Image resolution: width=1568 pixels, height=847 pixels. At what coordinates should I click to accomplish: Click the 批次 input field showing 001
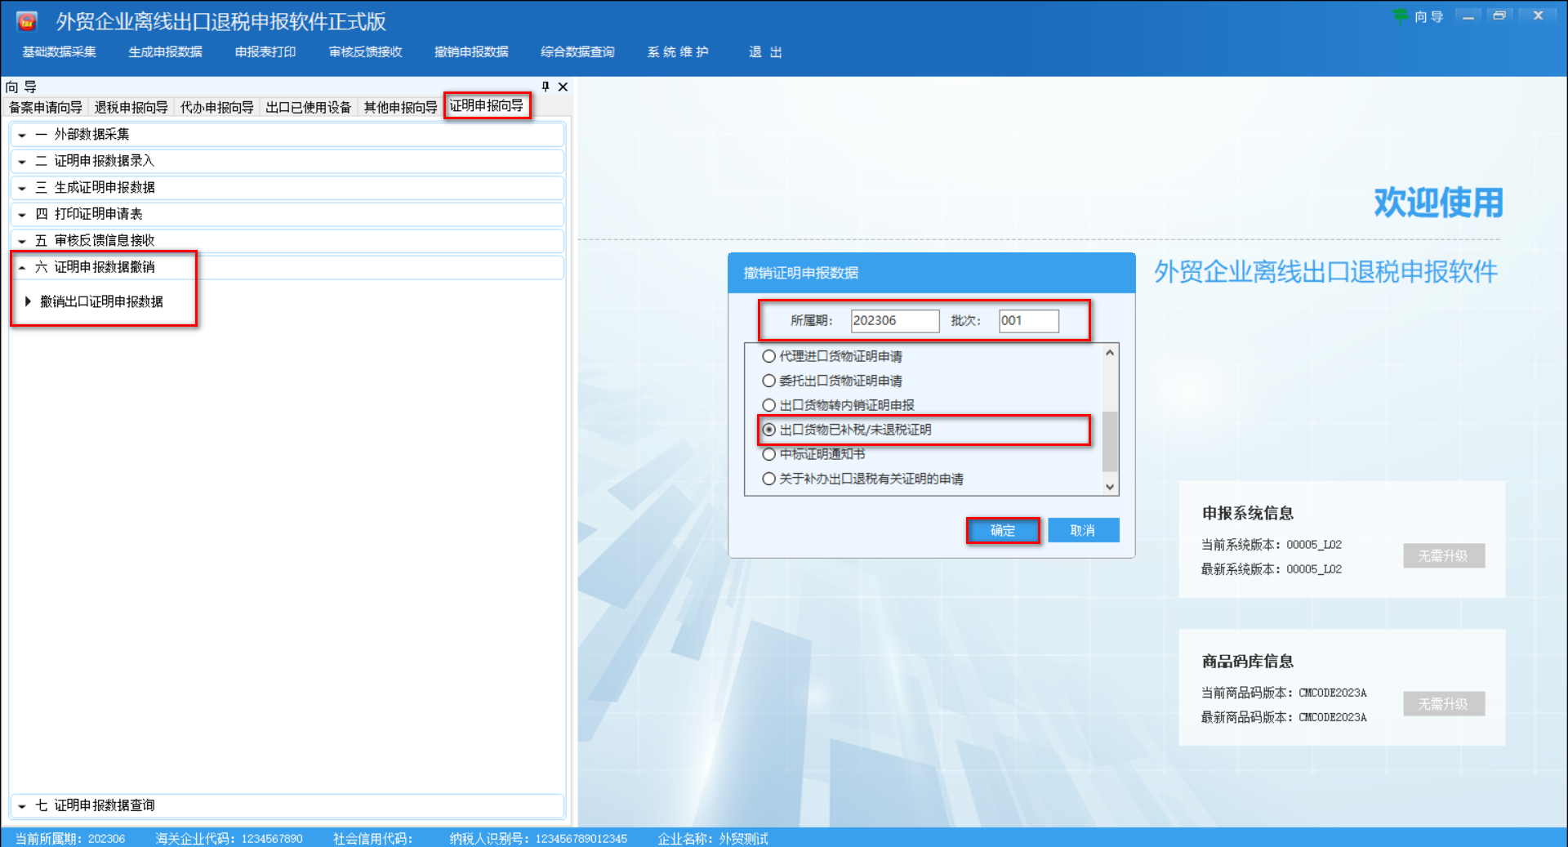click(1027, 321)
